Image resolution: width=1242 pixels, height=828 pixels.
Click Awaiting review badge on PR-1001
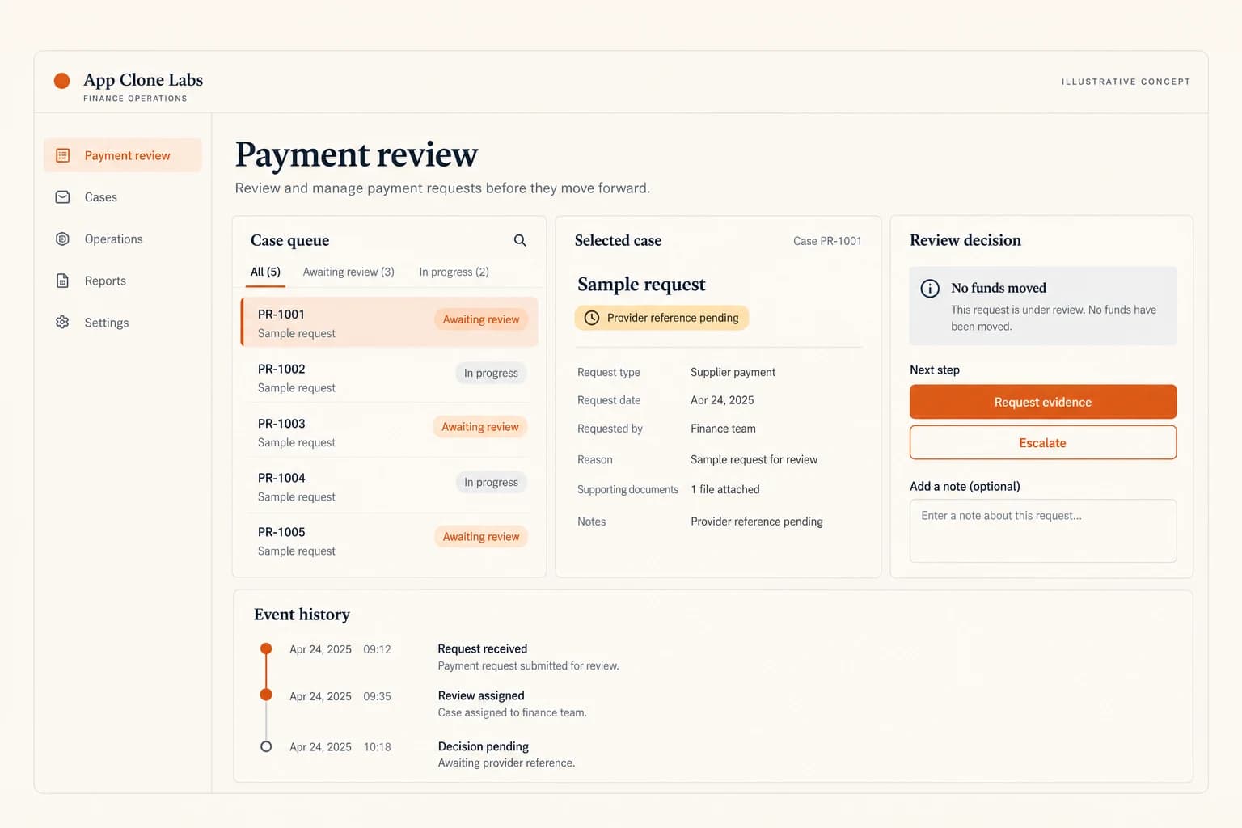click(481, 319)
